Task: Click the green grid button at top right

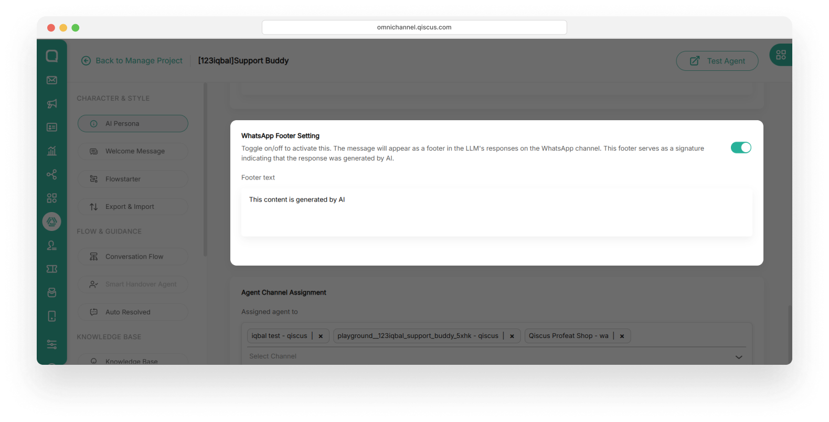Action: tap(781, 55)
